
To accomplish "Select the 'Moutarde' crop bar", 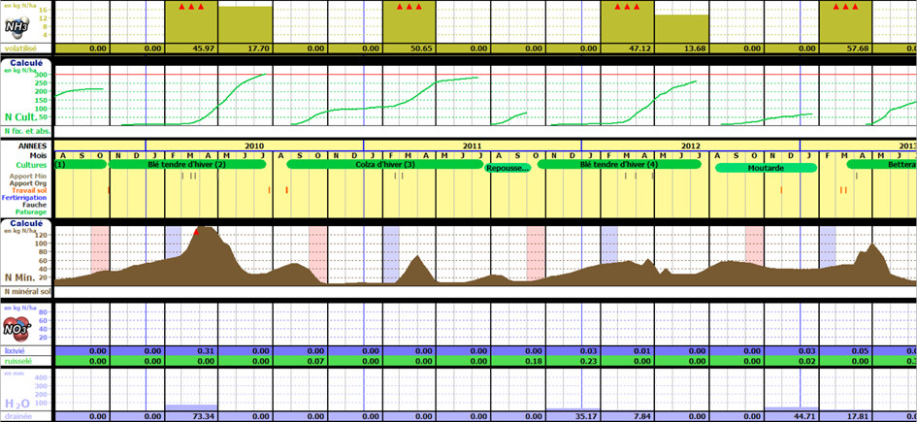I will (766, 169).
